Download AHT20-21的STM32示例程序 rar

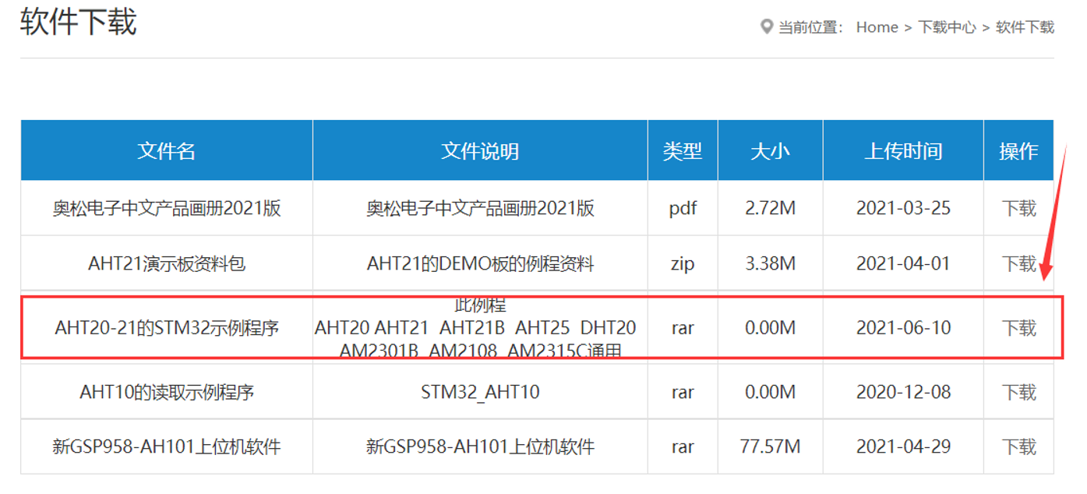pyautogui.click(x=1018, y=327)
